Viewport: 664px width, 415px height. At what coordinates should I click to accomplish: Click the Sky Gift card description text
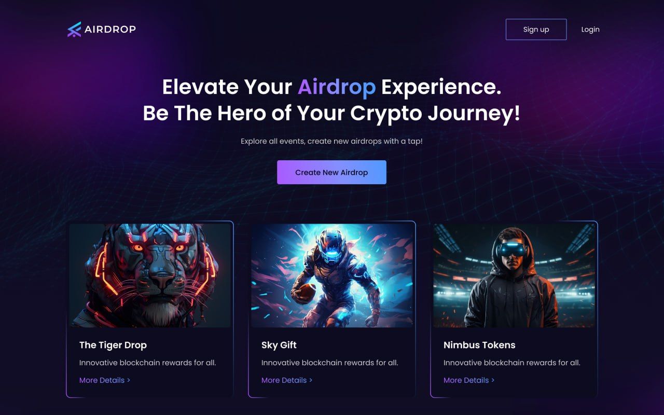[330, 363]
